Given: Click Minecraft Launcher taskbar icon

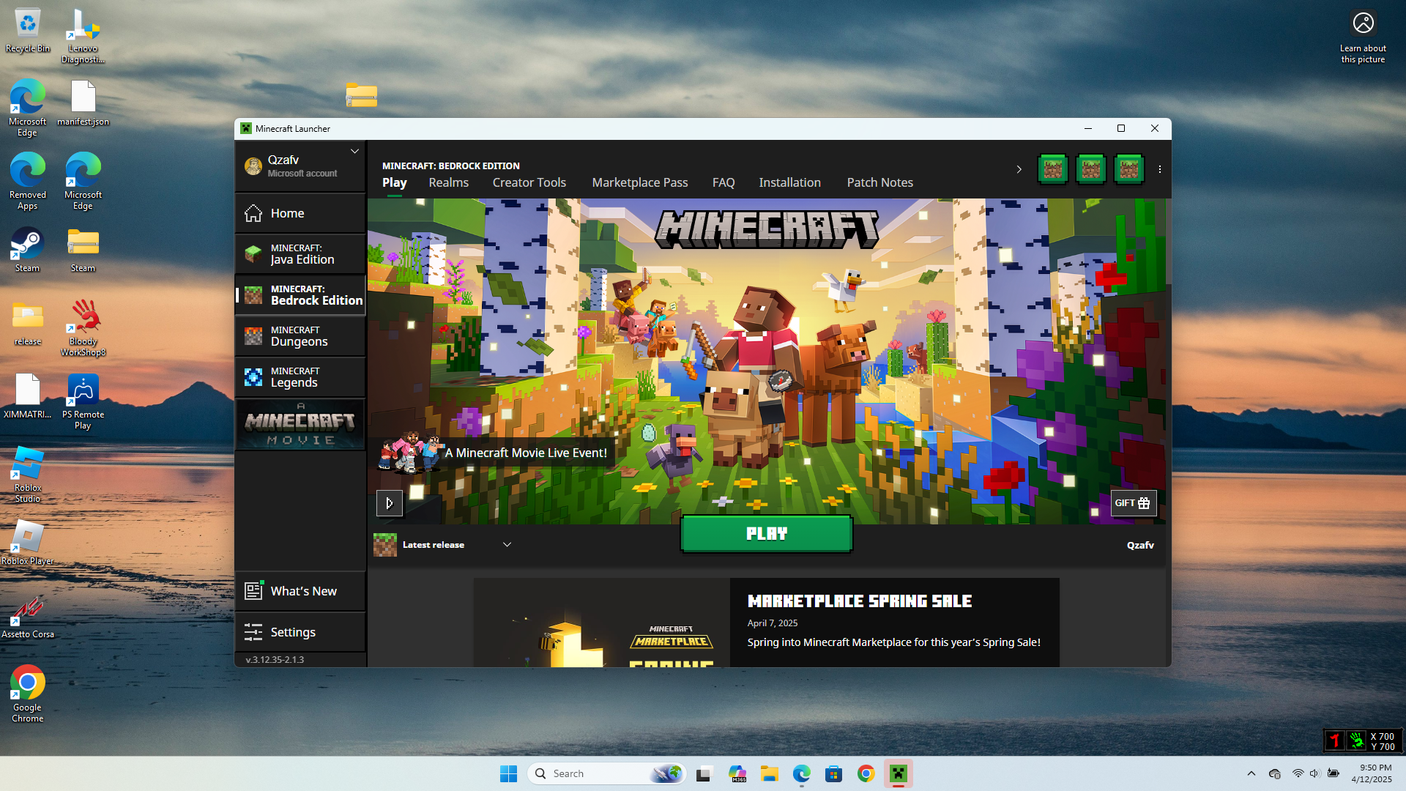Looking at the screenshot, I should pos(899,773).
